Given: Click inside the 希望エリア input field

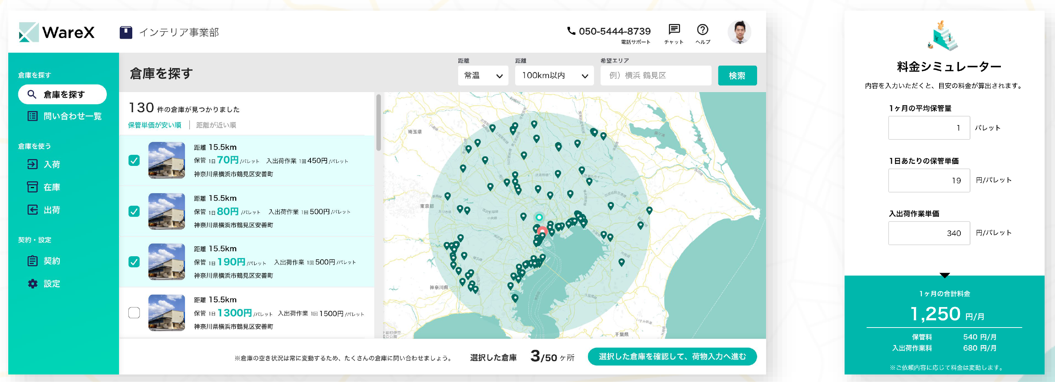Looking at the screenshot, I should click(x=655, y=75).
